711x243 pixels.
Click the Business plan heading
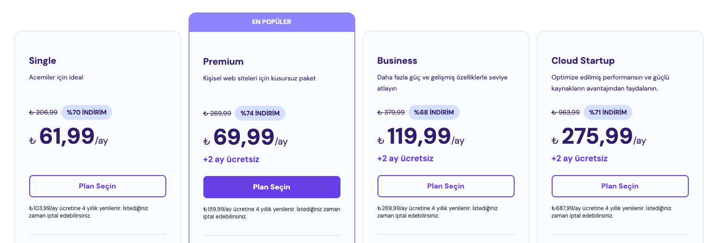tap(397, 61)
